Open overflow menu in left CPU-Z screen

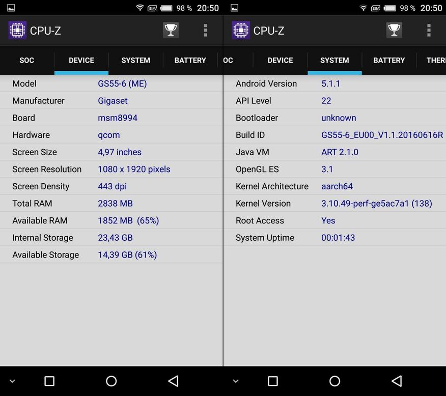click(205, 31)
